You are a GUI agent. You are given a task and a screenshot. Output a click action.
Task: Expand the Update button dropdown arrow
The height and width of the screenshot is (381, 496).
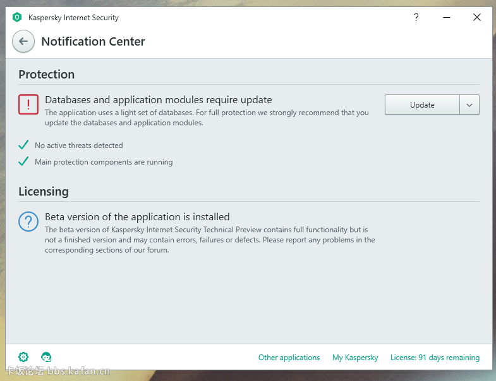coord(469,104)
